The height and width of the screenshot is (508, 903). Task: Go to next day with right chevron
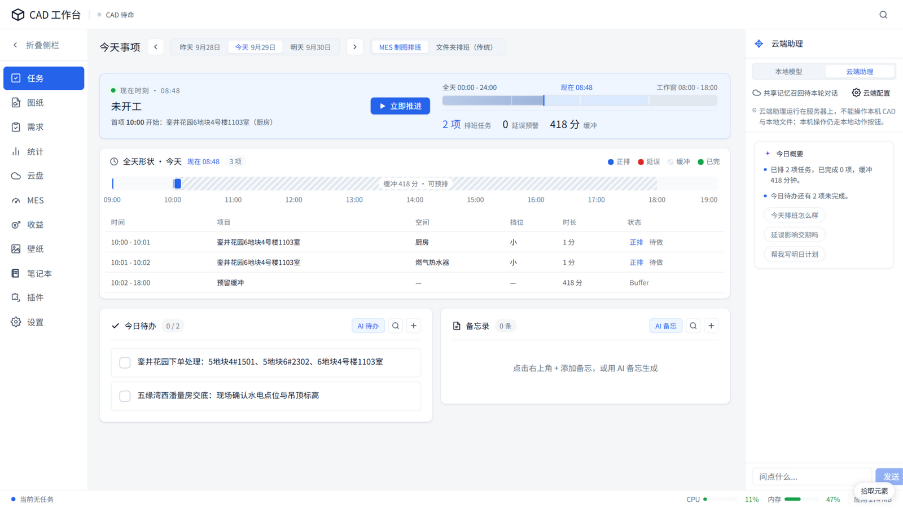coord(354,47)
